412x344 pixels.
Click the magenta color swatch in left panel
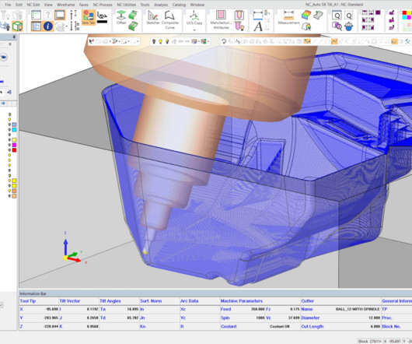14,145
